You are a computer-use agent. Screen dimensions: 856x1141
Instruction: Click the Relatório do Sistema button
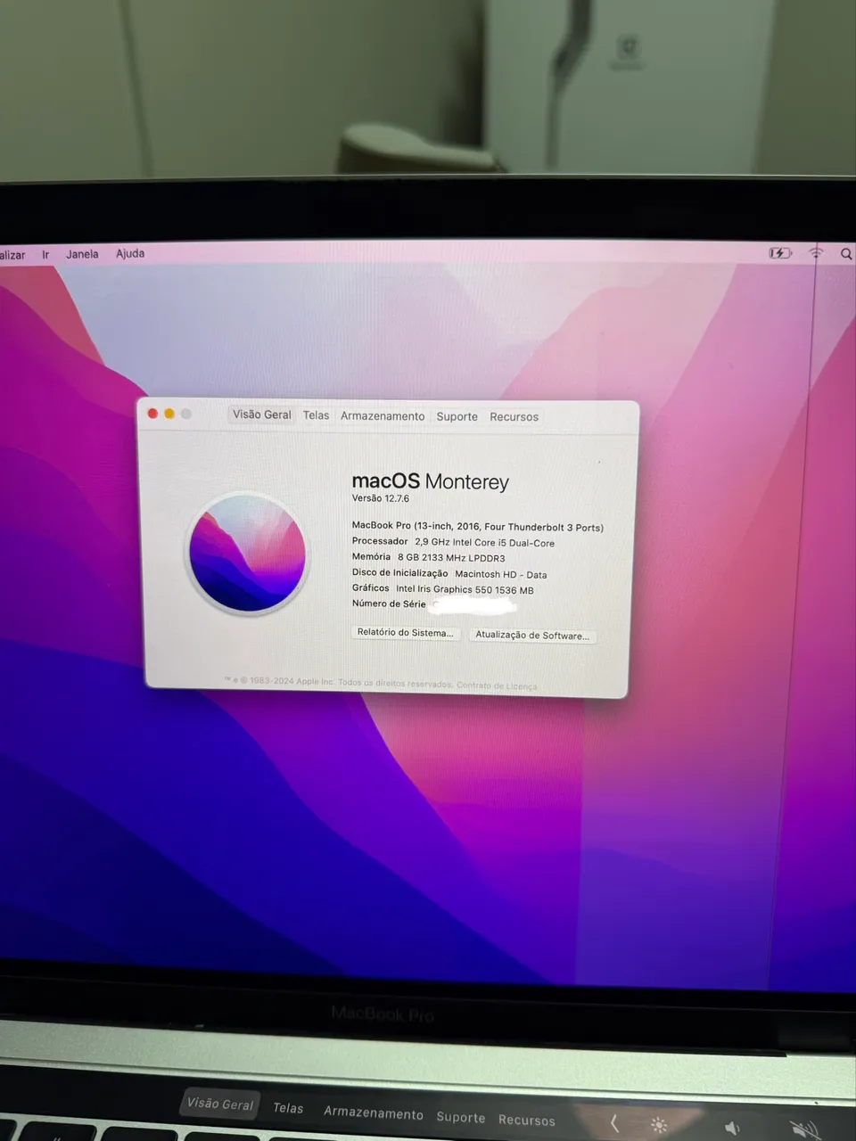[406, 633]
